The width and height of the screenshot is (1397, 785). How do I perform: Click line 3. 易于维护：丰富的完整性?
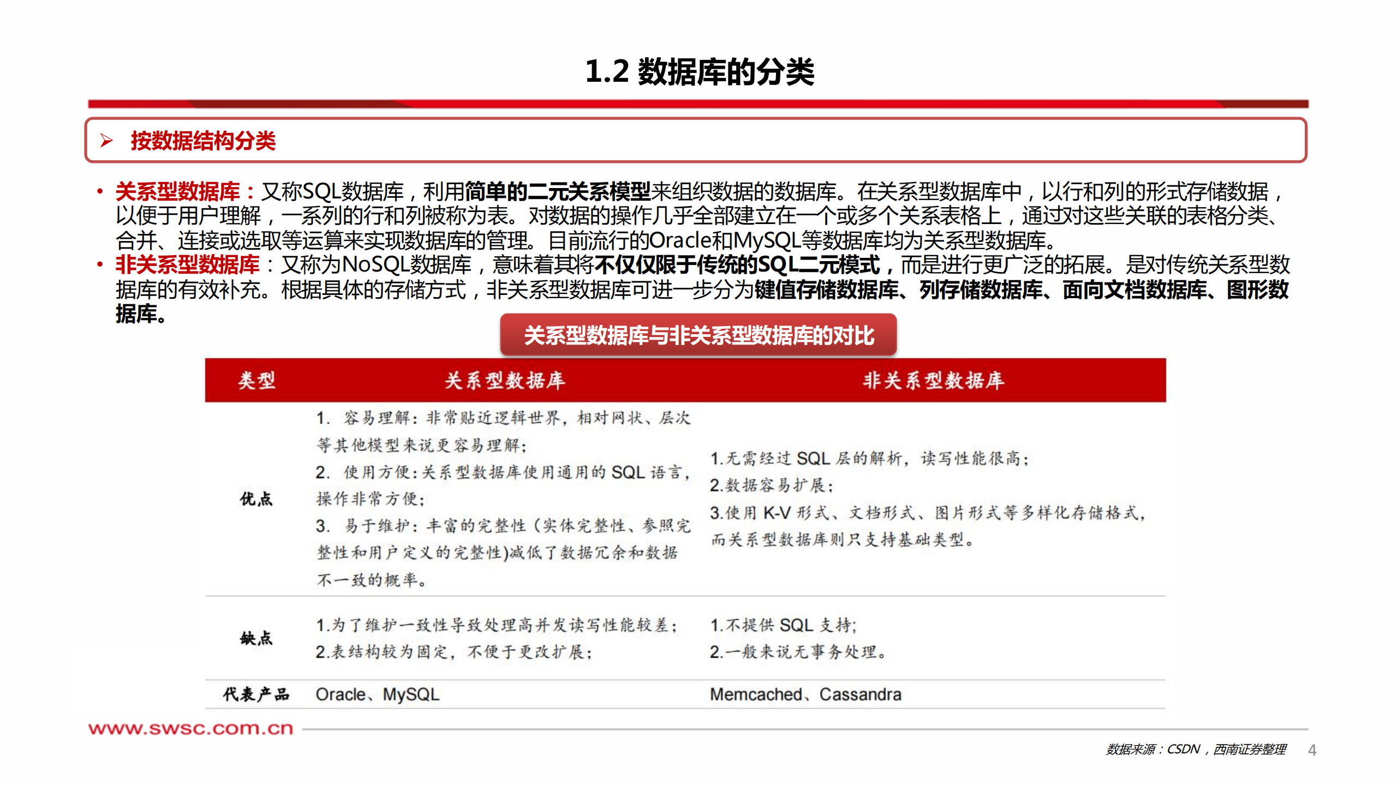pyautogui.click(x=503, y=526)
